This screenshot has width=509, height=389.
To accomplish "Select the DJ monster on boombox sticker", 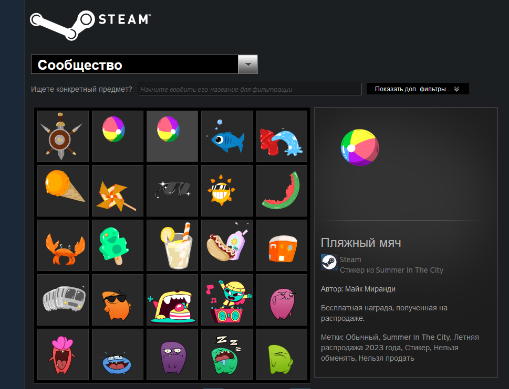I will coord(227,300).
